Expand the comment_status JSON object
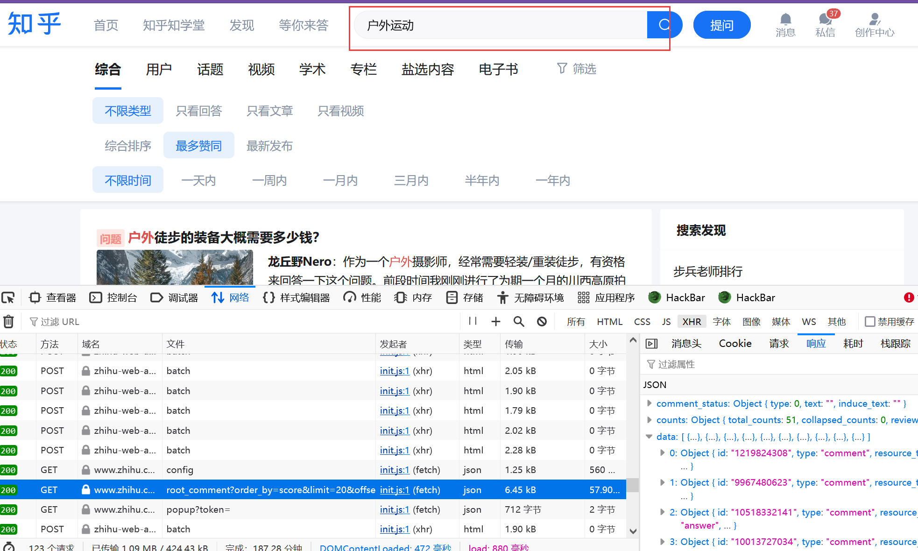The width and height of the screenshot is (918, 551). (x=649, y=403)
